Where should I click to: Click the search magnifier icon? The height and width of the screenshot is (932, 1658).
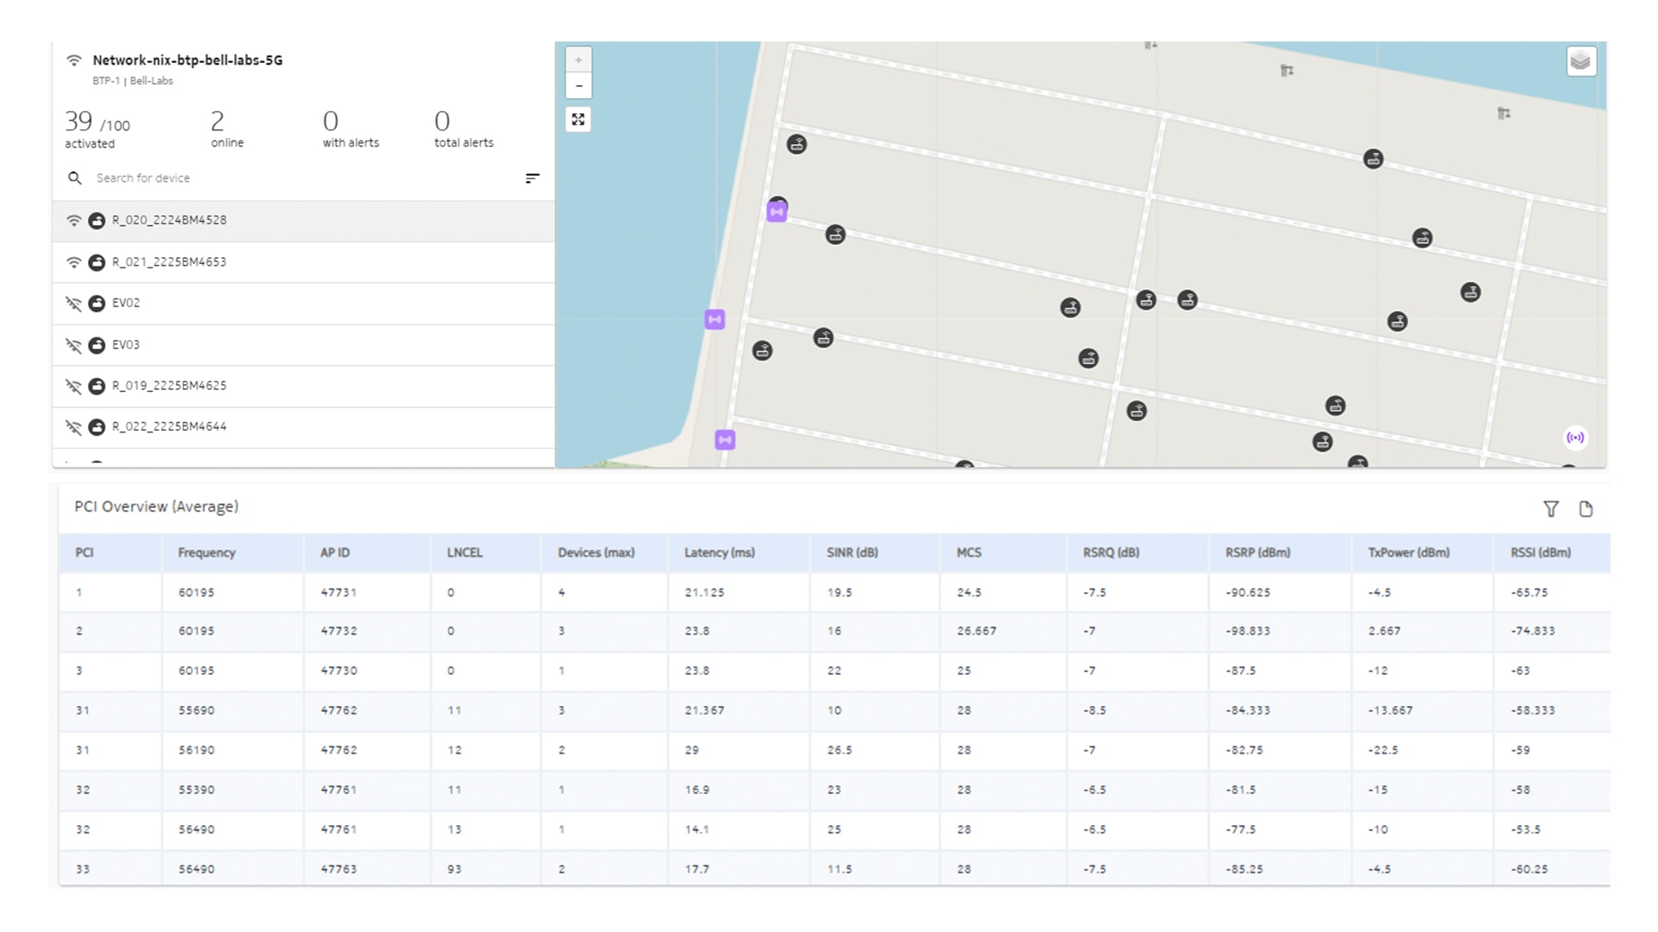point(75,178)
